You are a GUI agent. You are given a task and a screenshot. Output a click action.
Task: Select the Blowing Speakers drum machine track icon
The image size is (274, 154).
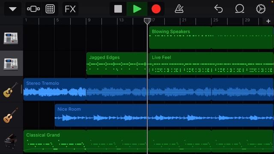(11, 38)
